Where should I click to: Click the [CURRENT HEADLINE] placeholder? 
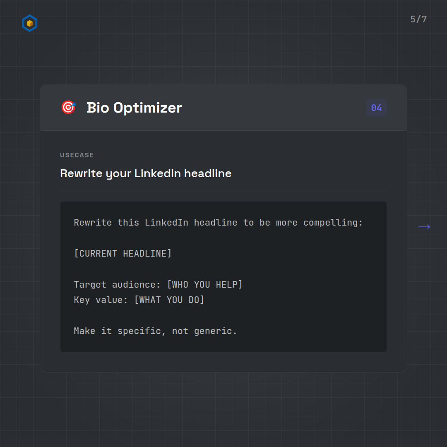(x=123, y=253)
